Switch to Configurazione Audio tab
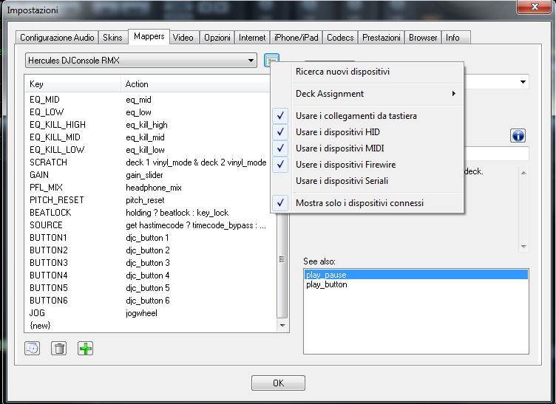 [x=57, y=38]
